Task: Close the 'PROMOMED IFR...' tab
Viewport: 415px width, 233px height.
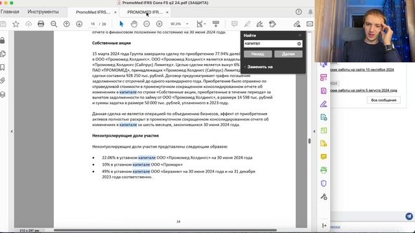Action: pos(167,12)
